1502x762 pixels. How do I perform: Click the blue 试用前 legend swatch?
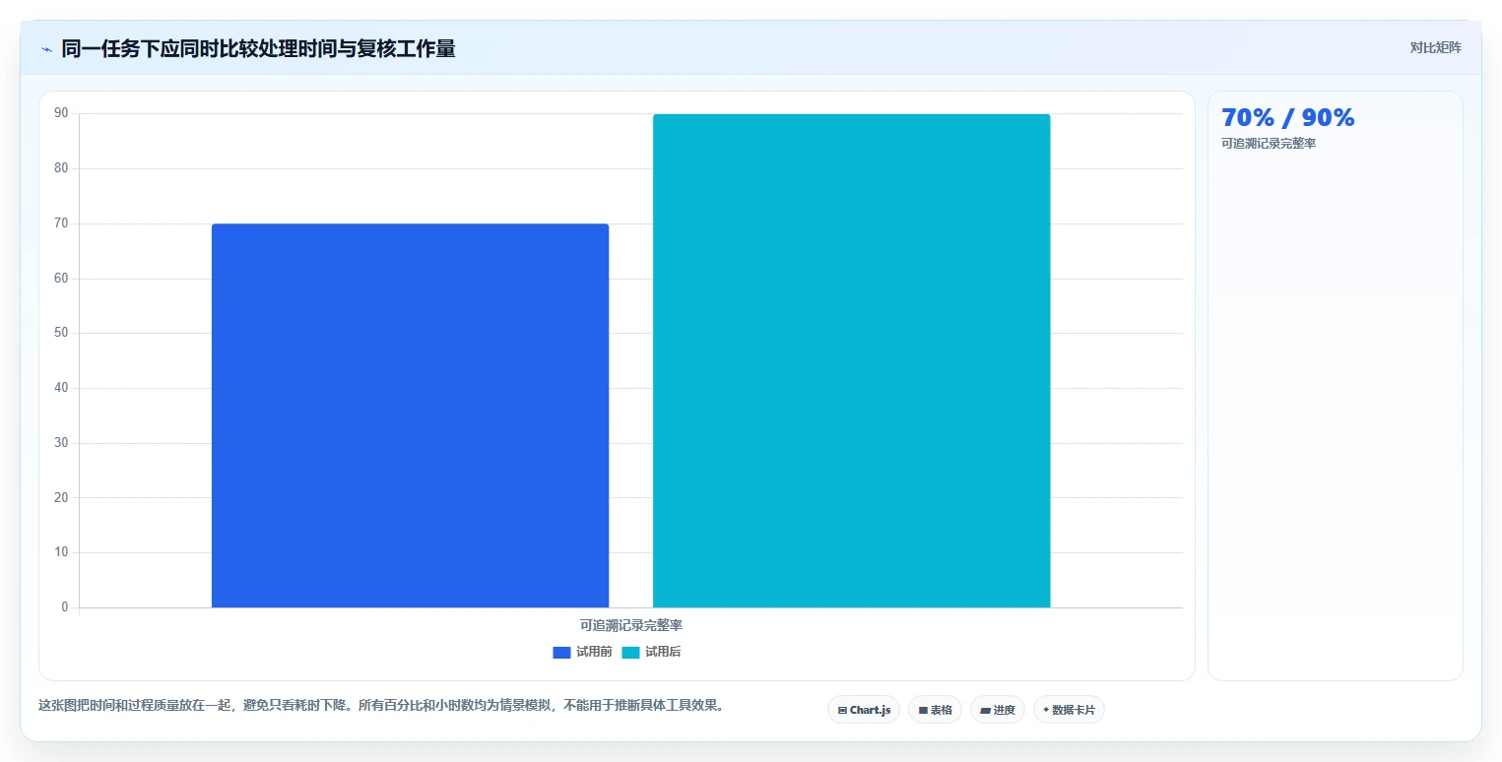click(x=561, y=653)
